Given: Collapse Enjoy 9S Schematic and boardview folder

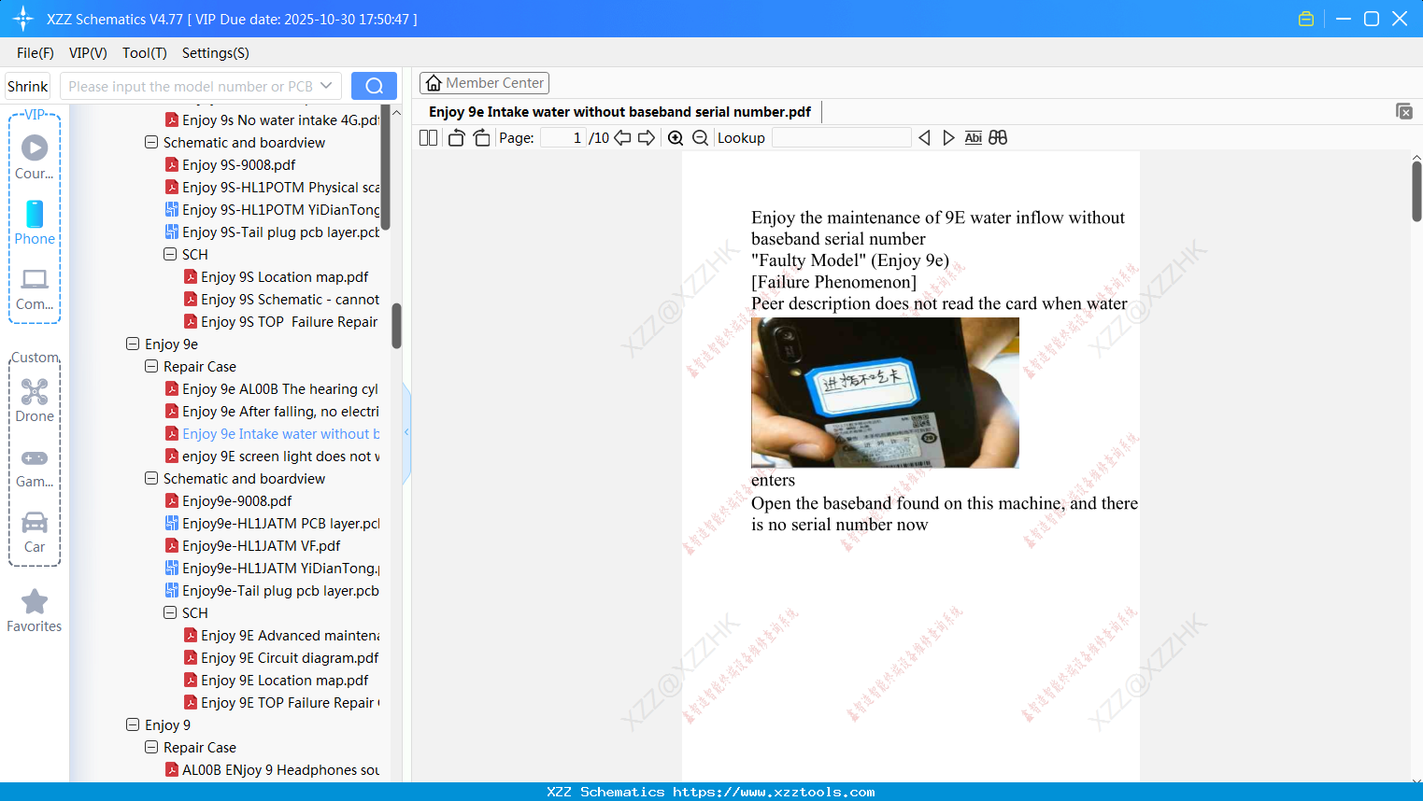Looking at the screenshot, I should pos(151,142).
